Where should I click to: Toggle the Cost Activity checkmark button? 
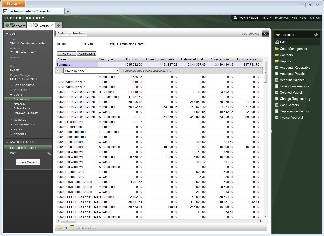click(265, 33)
